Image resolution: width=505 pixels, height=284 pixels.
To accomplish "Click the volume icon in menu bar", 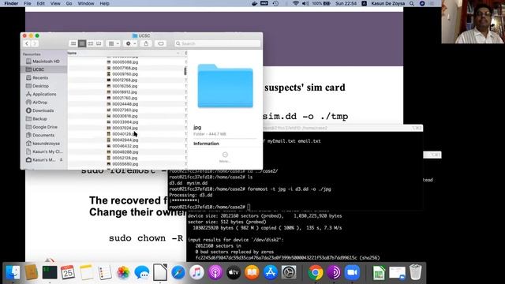I will [x=305, y=3].
